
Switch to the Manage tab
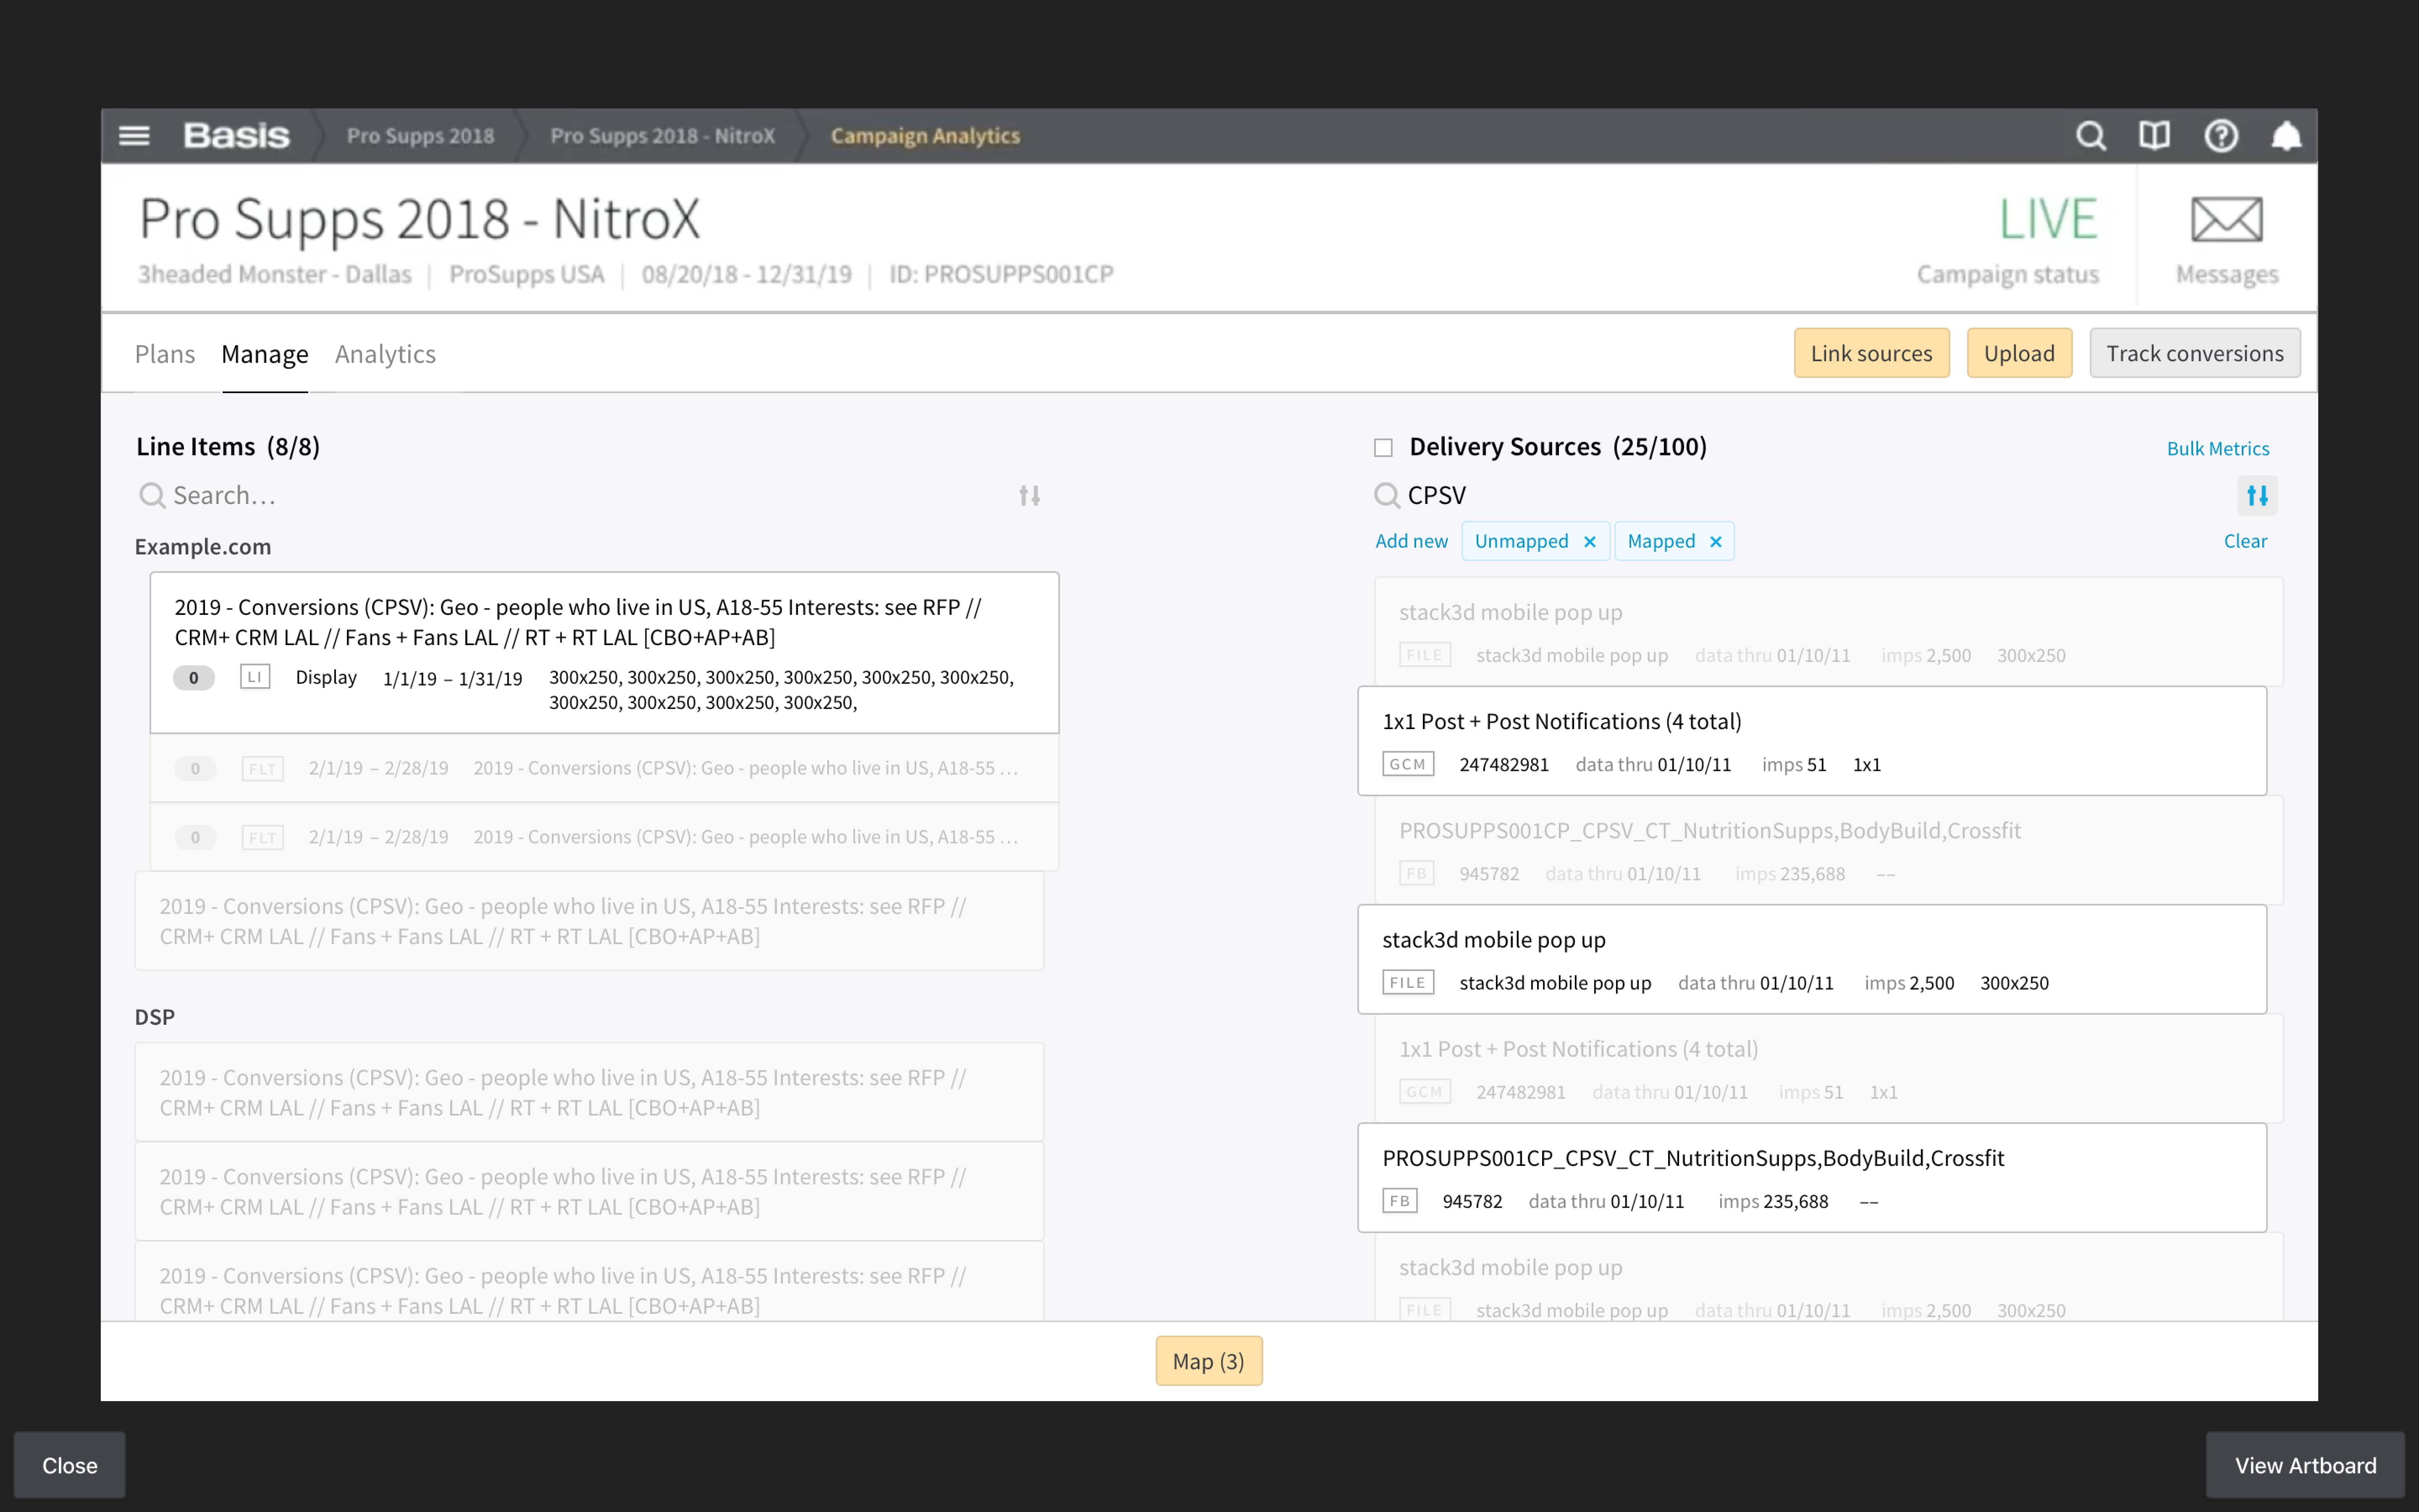tap(265, 354)
